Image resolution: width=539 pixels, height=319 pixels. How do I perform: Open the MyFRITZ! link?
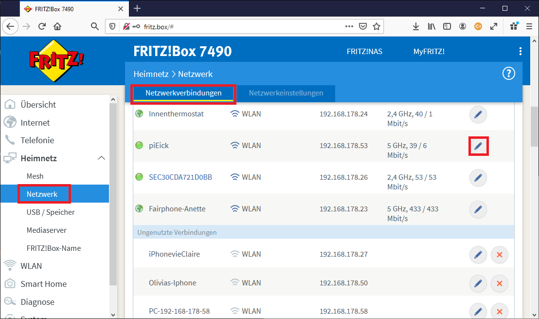[429, 52]
